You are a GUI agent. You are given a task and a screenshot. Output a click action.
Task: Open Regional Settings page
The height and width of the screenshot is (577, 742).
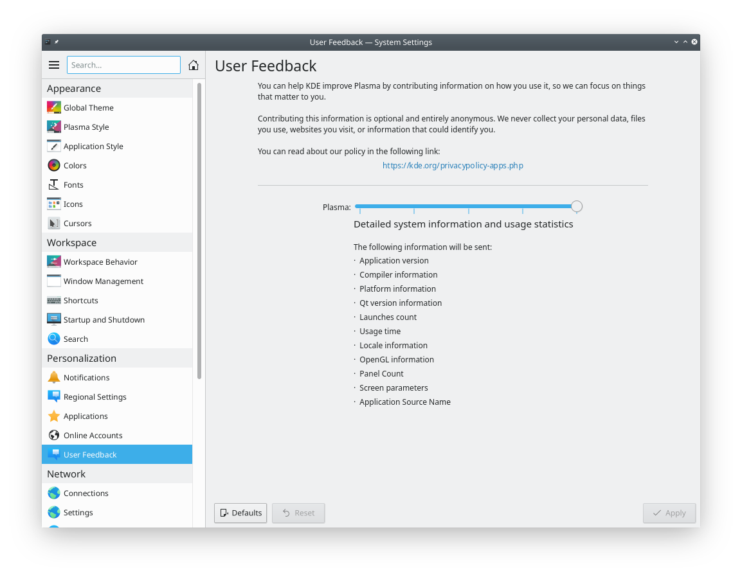click(x=117, y=396)
